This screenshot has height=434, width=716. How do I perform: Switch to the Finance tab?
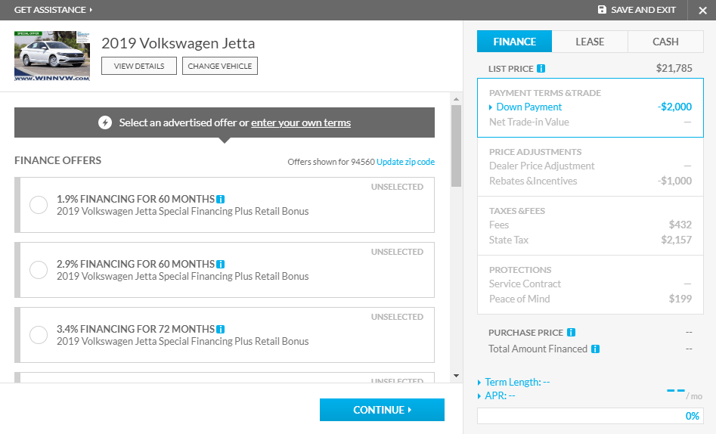point(515,42)
